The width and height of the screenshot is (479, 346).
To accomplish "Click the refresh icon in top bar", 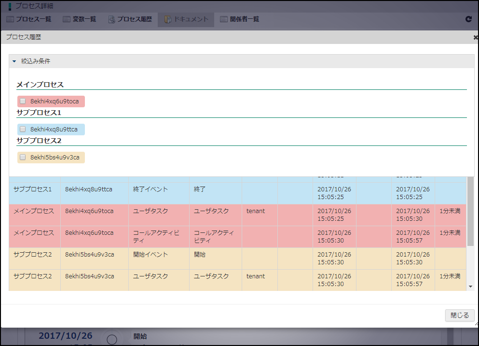I will [468, 19].
